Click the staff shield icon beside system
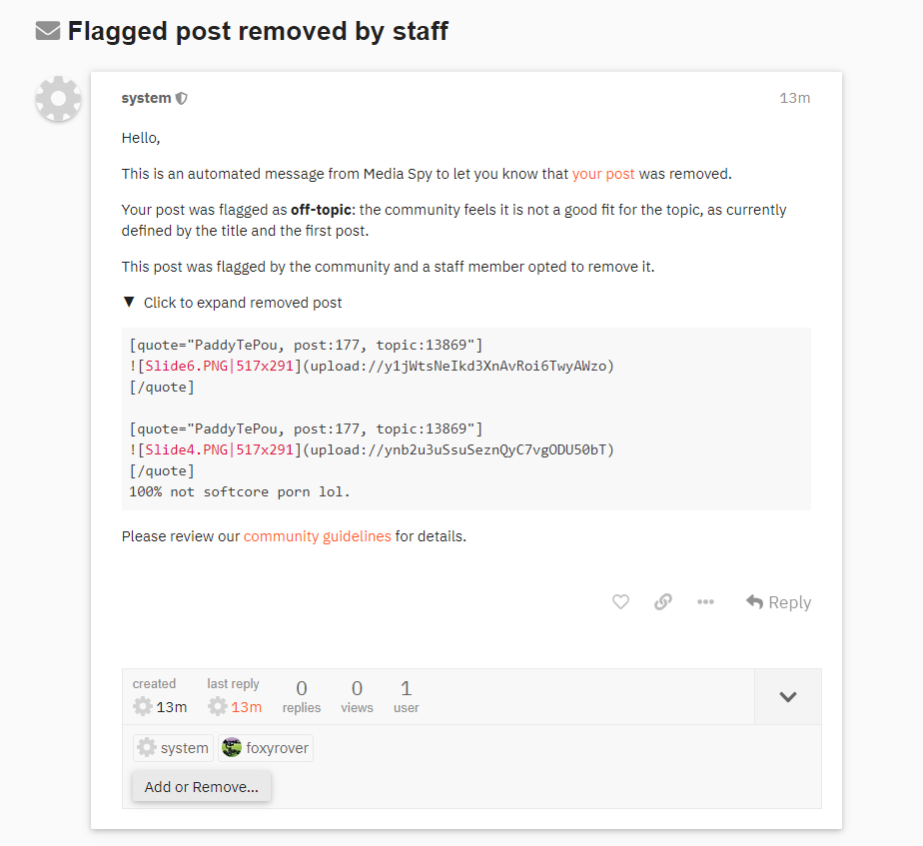This screenshot has height=846, width=923. (x=182, y=99)
